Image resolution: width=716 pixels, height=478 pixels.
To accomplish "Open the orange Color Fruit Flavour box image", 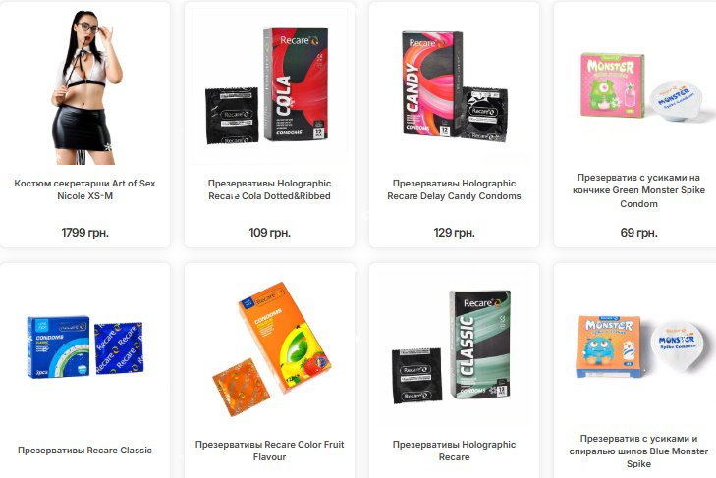I will pos(271,348).
